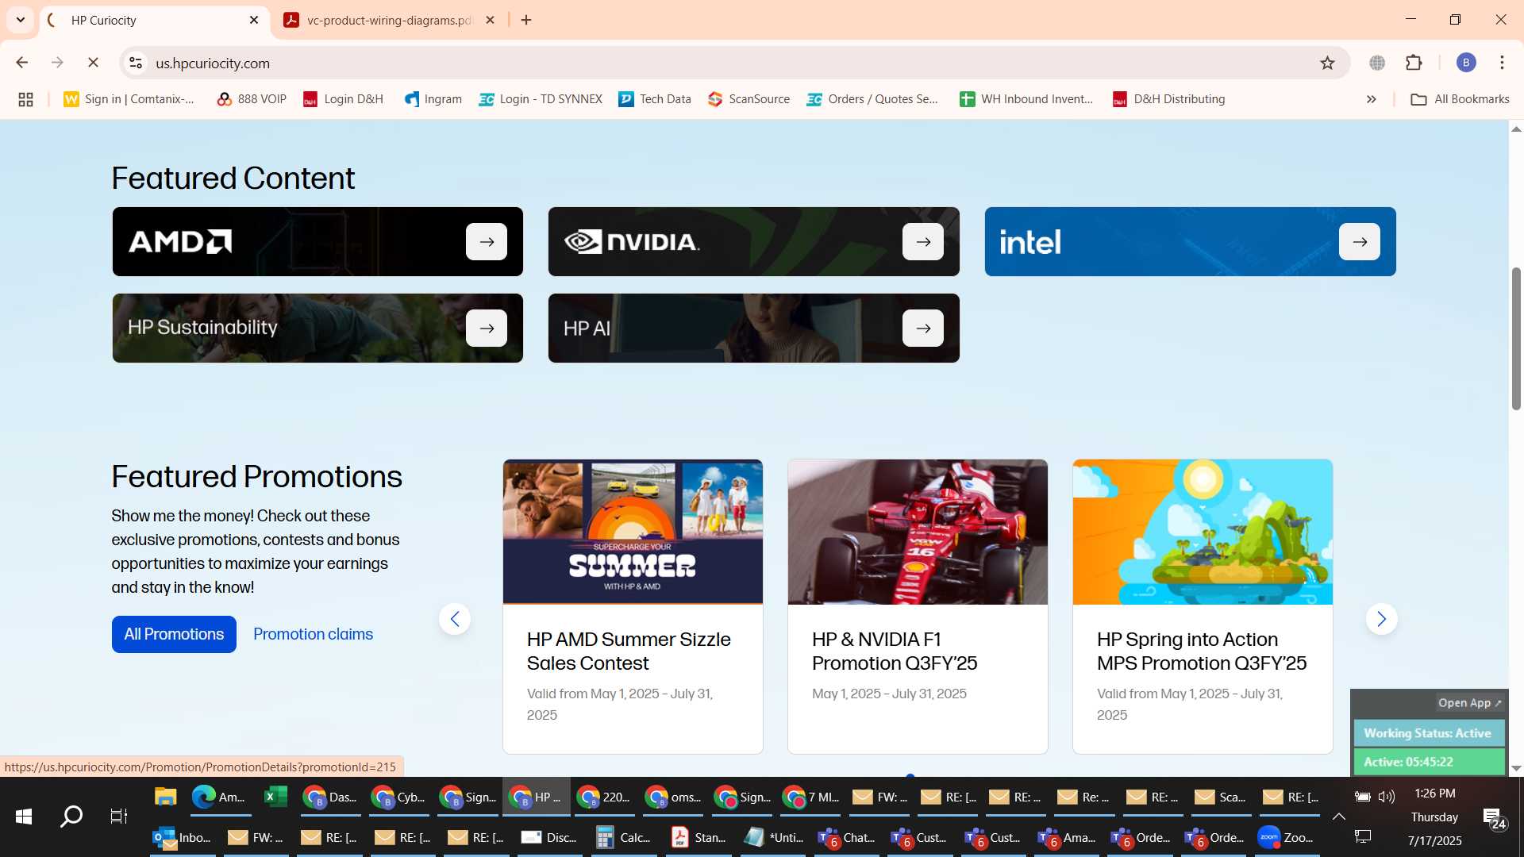Open the Login - TD SYNNEX bookmark
The width and height of the screenshot is (1524, 857).
coord(541,99)
